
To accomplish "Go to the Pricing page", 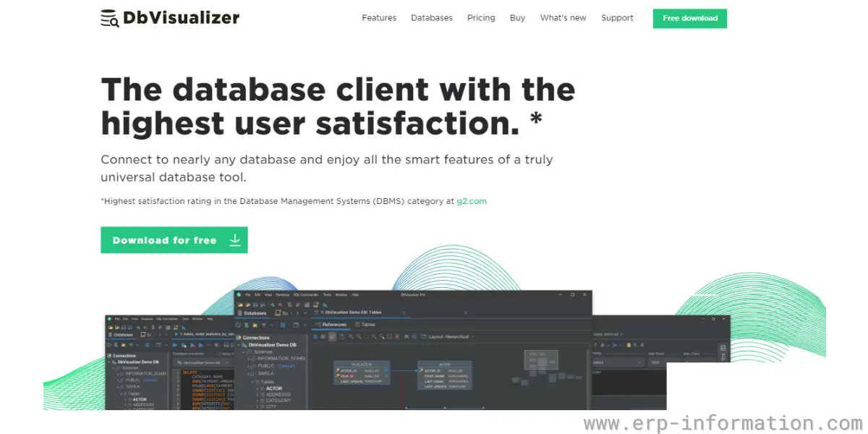I will point(481,18).
